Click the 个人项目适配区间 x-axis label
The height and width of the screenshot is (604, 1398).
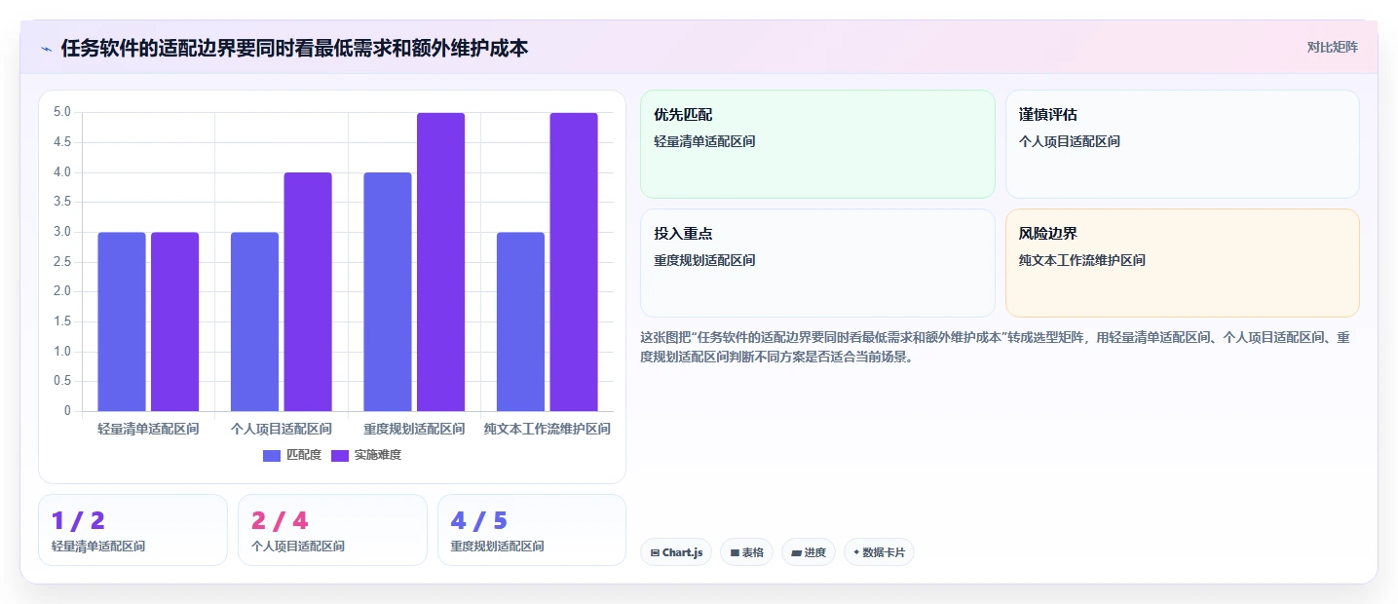282,429
